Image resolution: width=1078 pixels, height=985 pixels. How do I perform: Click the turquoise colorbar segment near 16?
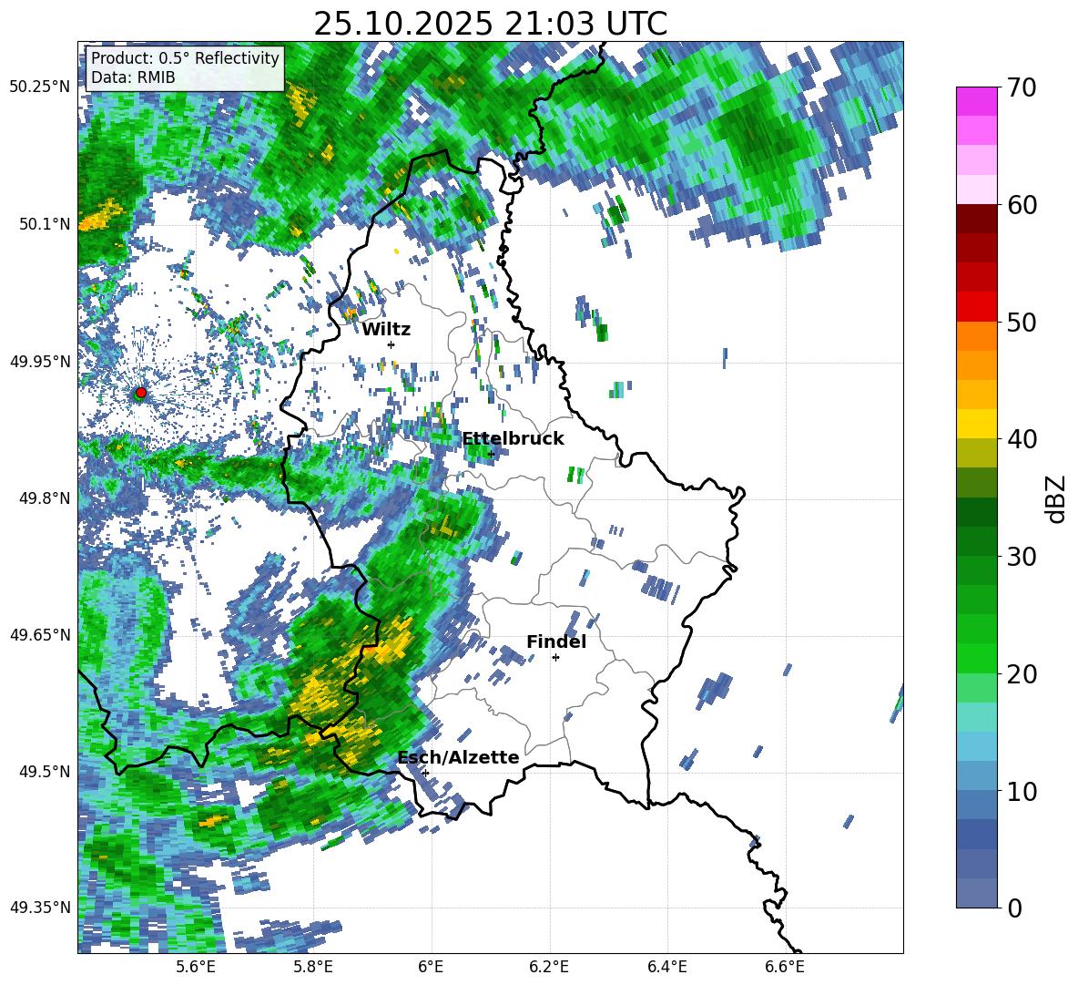click(x=977, y=717)
